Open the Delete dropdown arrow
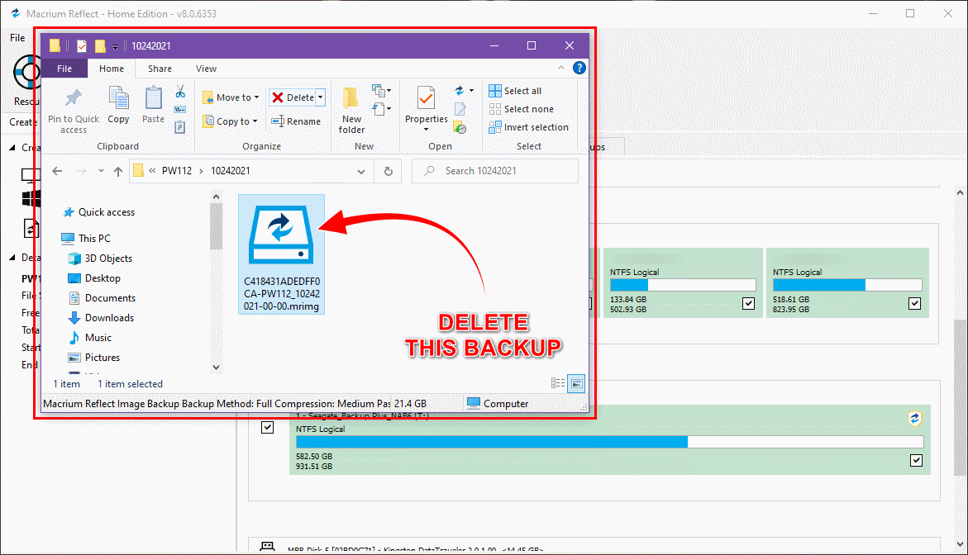This screenshot has width=968, height=555. pos(321,97)
